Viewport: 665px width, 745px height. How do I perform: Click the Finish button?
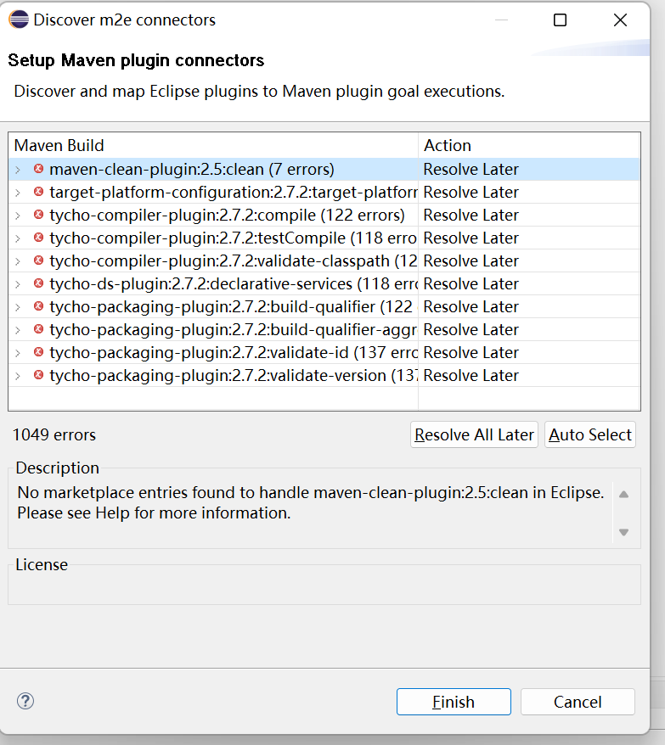(454, 702)
